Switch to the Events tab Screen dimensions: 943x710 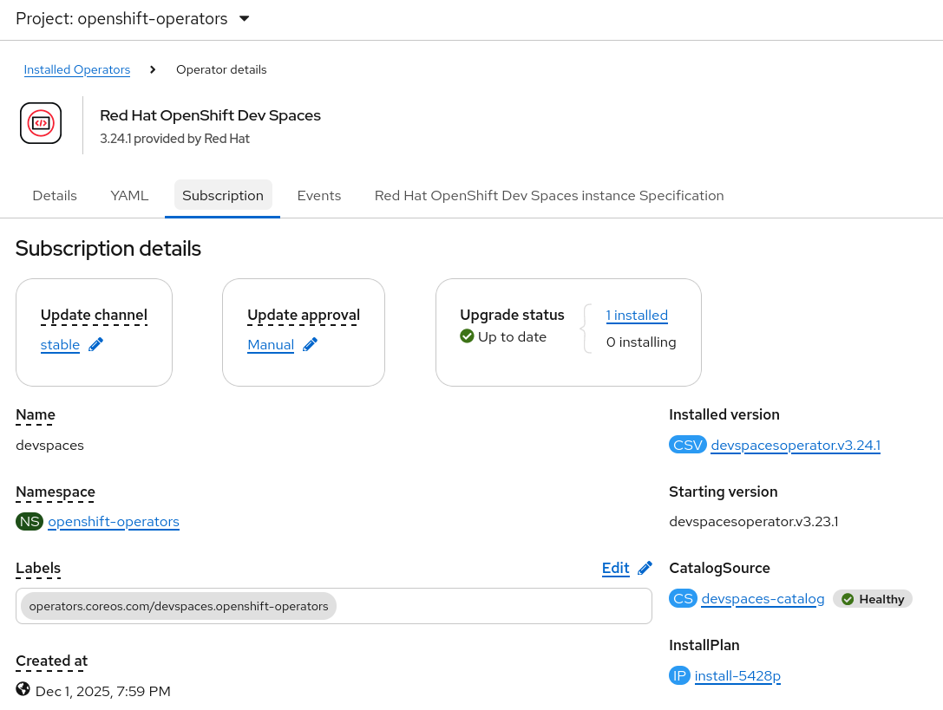click(319, 196)
